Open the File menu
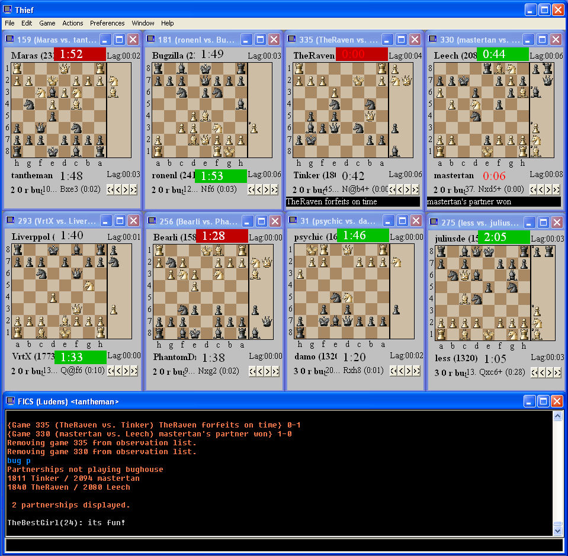The width and height of the screenshot is (568, 556). pos(9,23)
